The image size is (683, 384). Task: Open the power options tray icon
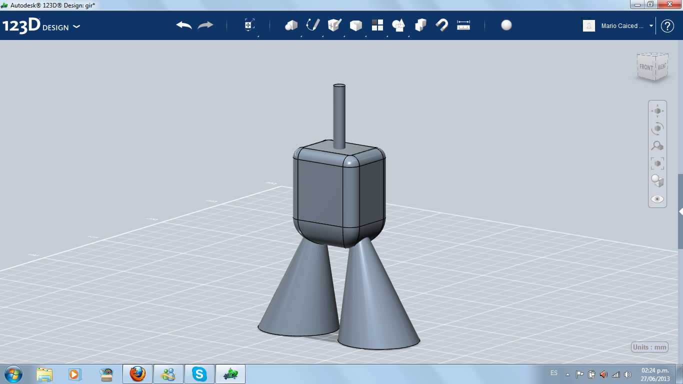[x=592, y=374]
